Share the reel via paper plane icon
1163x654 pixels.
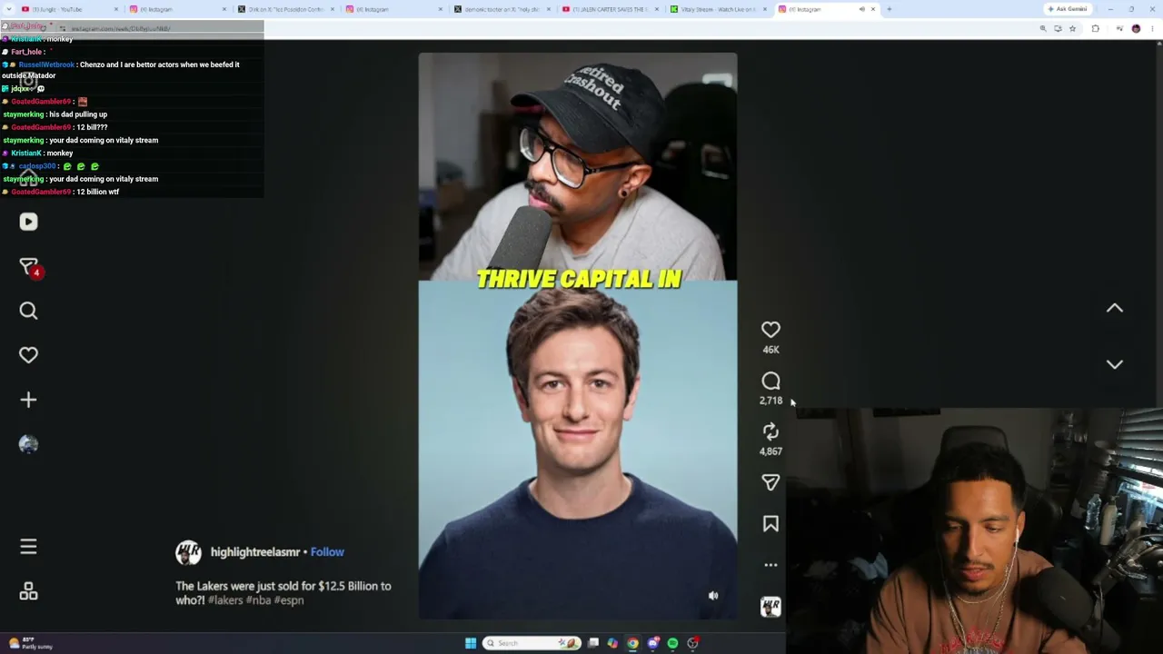point(770,482)
